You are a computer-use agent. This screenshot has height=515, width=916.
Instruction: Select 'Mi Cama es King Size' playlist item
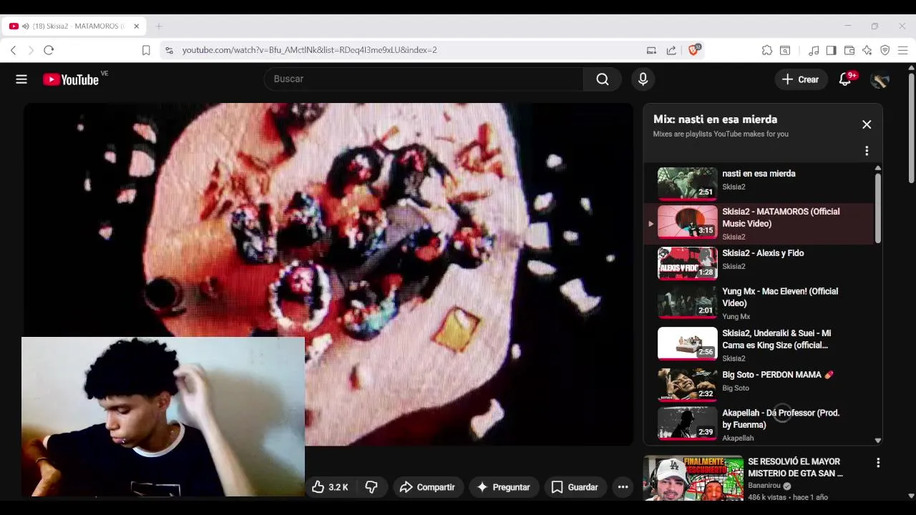coord(759,345)
